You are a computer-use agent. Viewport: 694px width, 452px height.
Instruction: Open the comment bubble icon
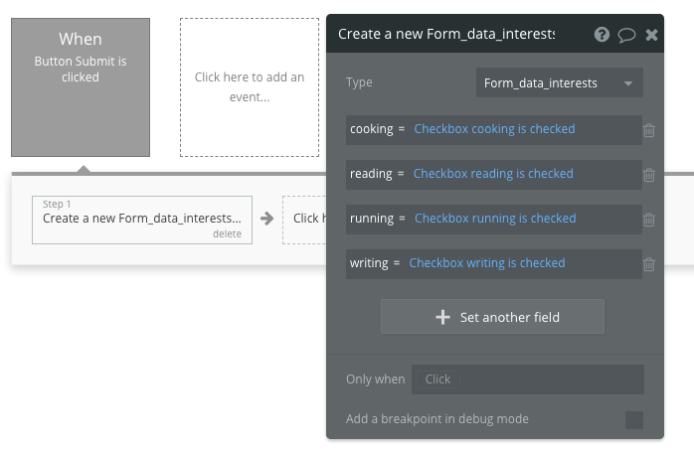pos(626,34)
